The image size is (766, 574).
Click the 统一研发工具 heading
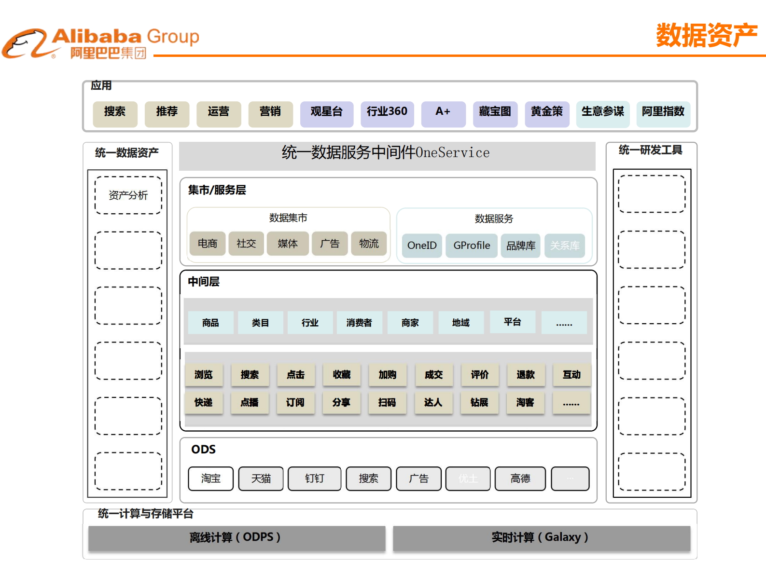pyautogui.click(x=651, y=150)
